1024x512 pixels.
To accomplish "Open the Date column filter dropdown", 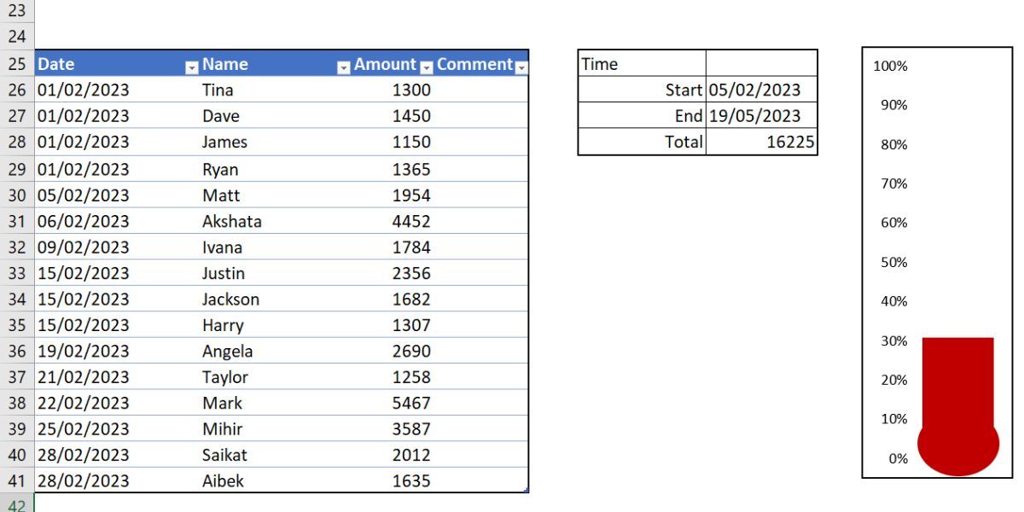I will tap(191, 65).
